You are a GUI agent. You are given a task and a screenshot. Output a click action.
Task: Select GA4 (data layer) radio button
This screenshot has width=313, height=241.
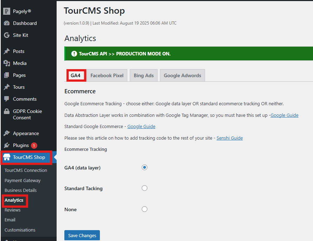click(x=145, y=167)
